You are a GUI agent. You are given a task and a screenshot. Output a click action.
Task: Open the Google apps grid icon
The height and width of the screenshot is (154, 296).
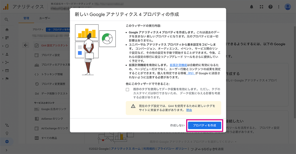tap(261, 7)
